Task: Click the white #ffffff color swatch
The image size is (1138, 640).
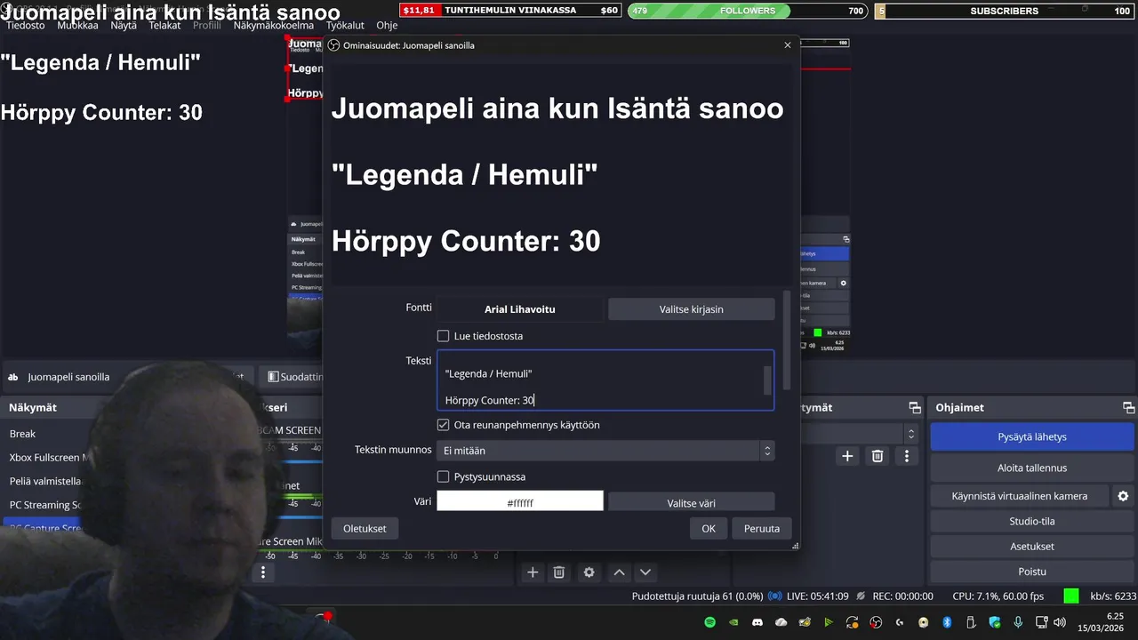Action: (520, 502)
